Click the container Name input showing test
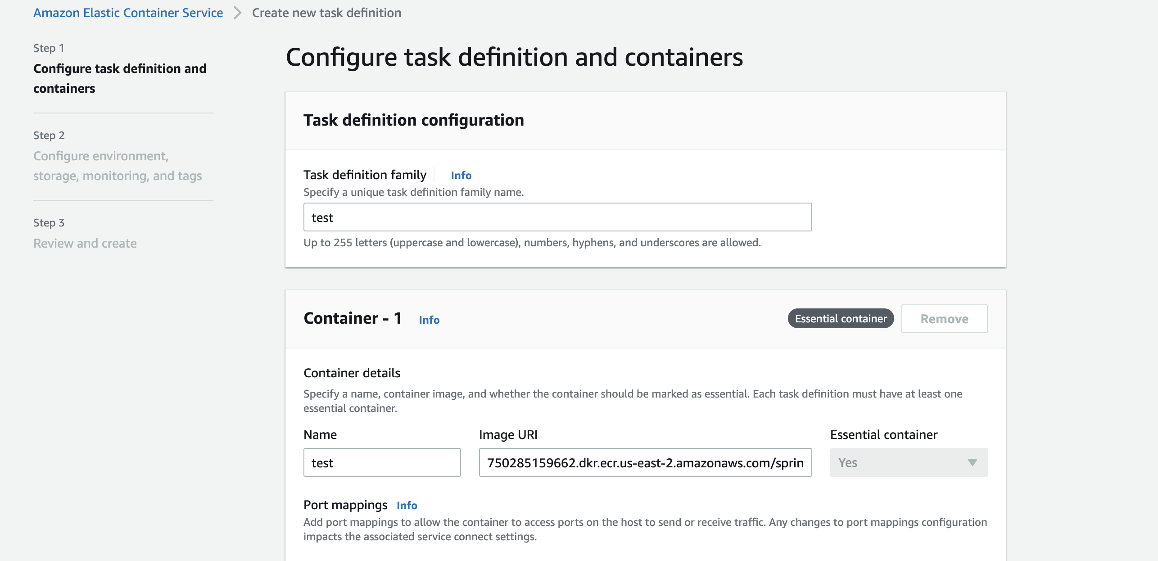Image resolution: width=1158 pixels, height=561 pixels. tap(382, 462)
